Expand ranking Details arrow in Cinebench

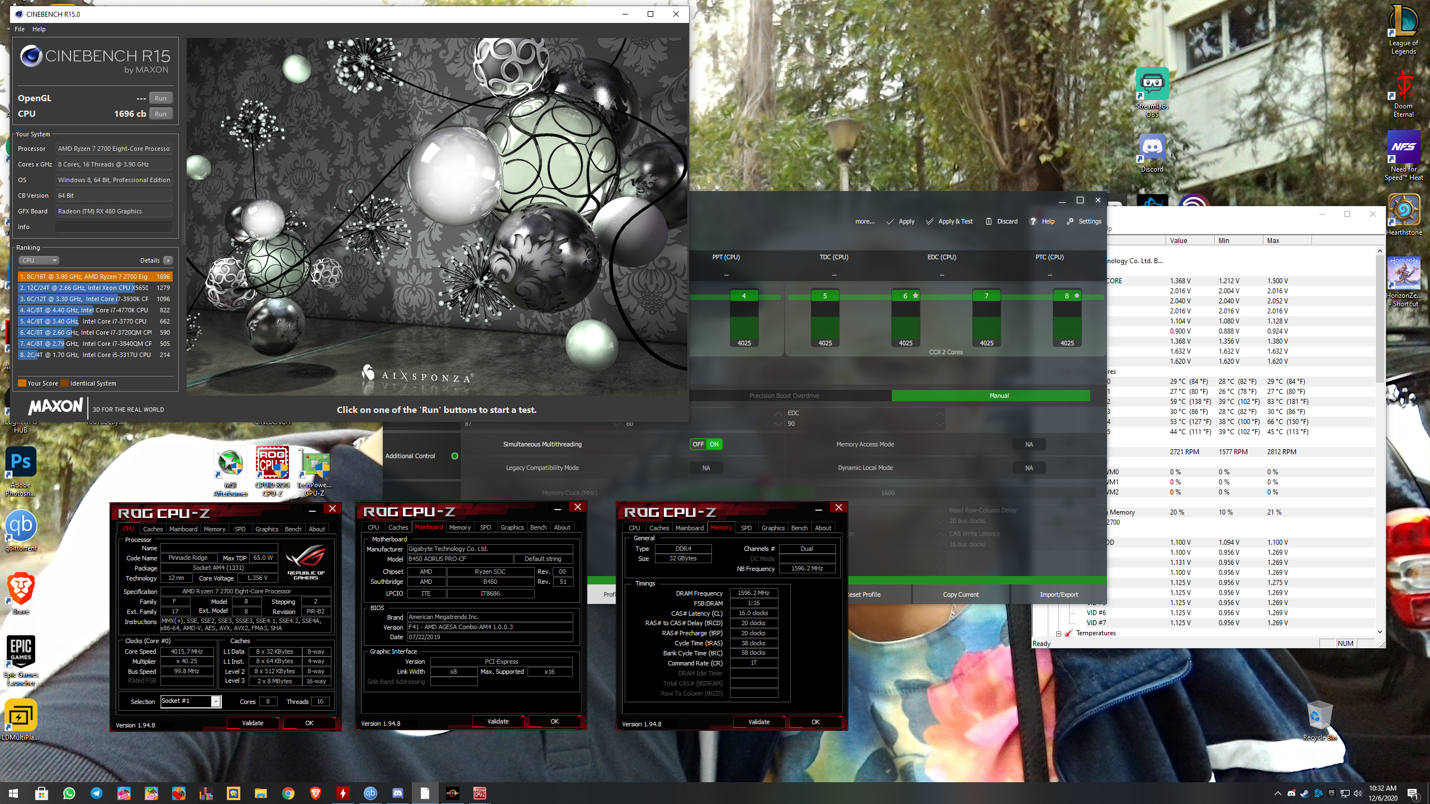pyautogui.click(x=168, y=260)
